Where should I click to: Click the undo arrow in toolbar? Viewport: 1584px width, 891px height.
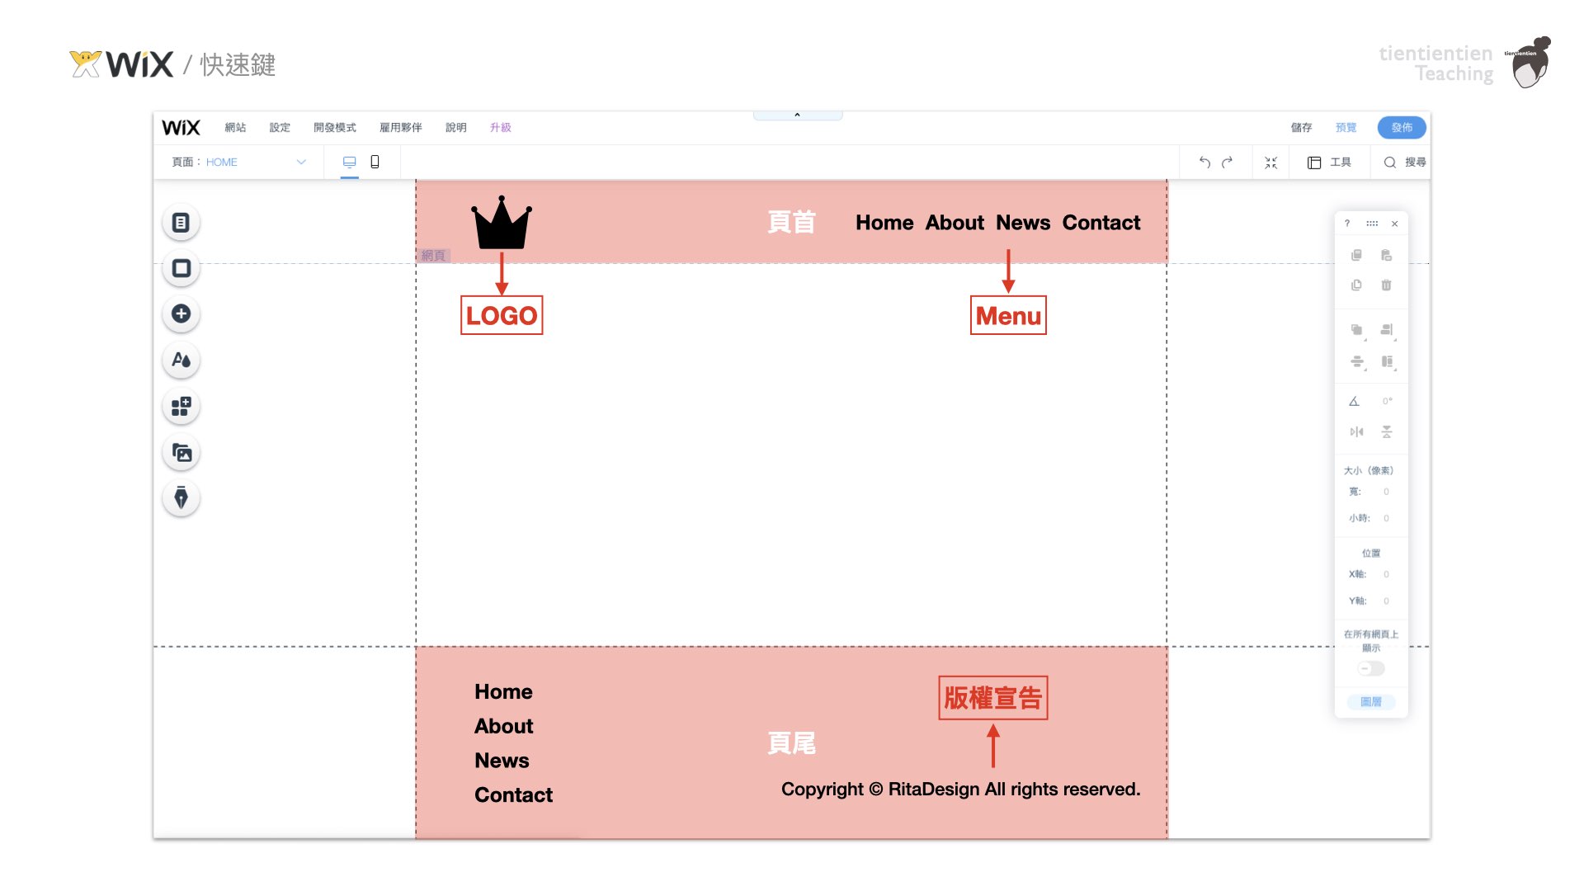click(1204, 163)
